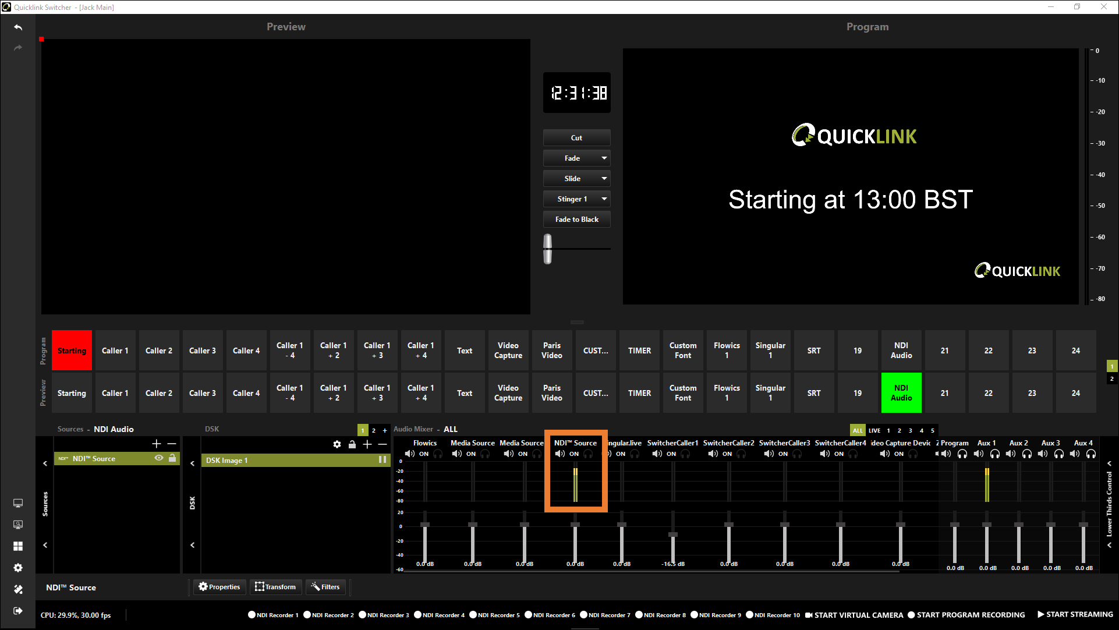Screen dimensions: 1119x630
Task: Select audio mixer group 3 tab
Action: pyautogui.click(x=911, y=431)
